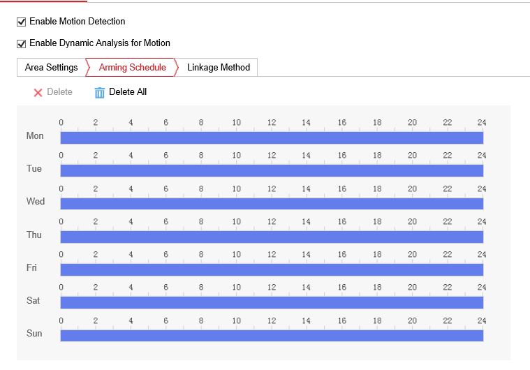
Task: Click the Wed day label
Action: pyautogui.click(x=35, y=202)
